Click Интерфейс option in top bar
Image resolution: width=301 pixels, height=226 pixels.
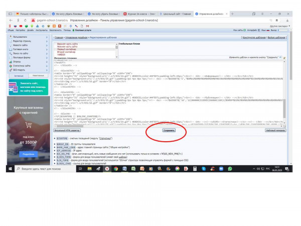pos(253,30)
